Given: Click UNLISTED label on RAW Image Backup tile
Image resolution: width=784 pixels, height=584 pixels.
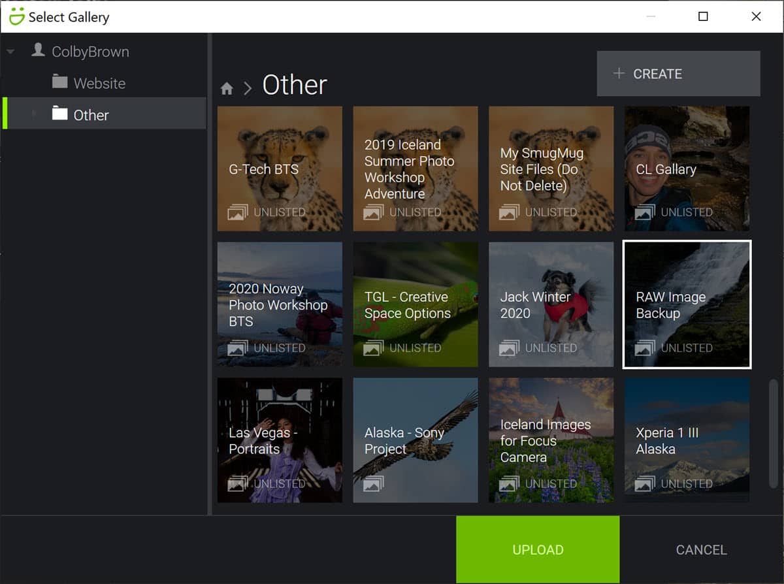Looking at the screenshot, I should [687, 348].
